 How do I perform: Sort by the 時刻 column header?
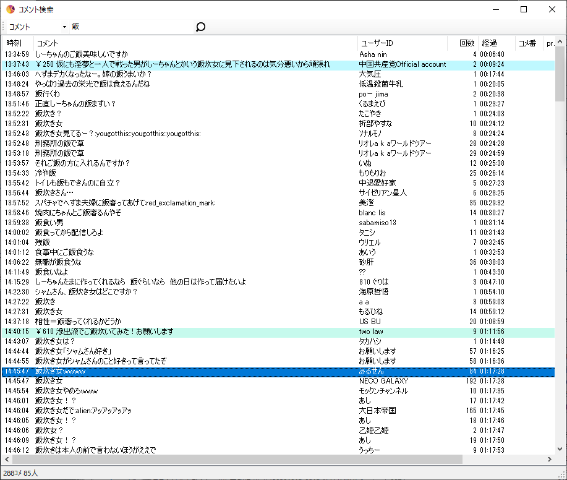tap(15, 43)
